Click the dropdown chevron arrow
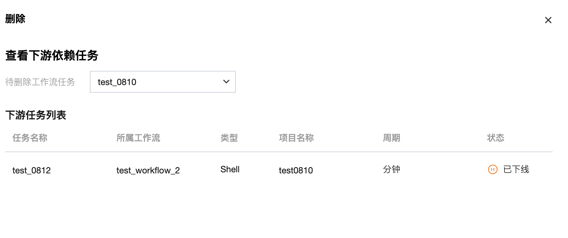The height and width of the screenshot is (238, 568). pyautogui.click(x=226, y=82)
